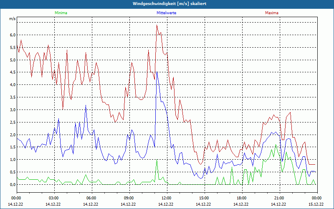Click the 1,0 y-axis value
This screenshot has height=209, width=334.
click(x=13, y=160)
